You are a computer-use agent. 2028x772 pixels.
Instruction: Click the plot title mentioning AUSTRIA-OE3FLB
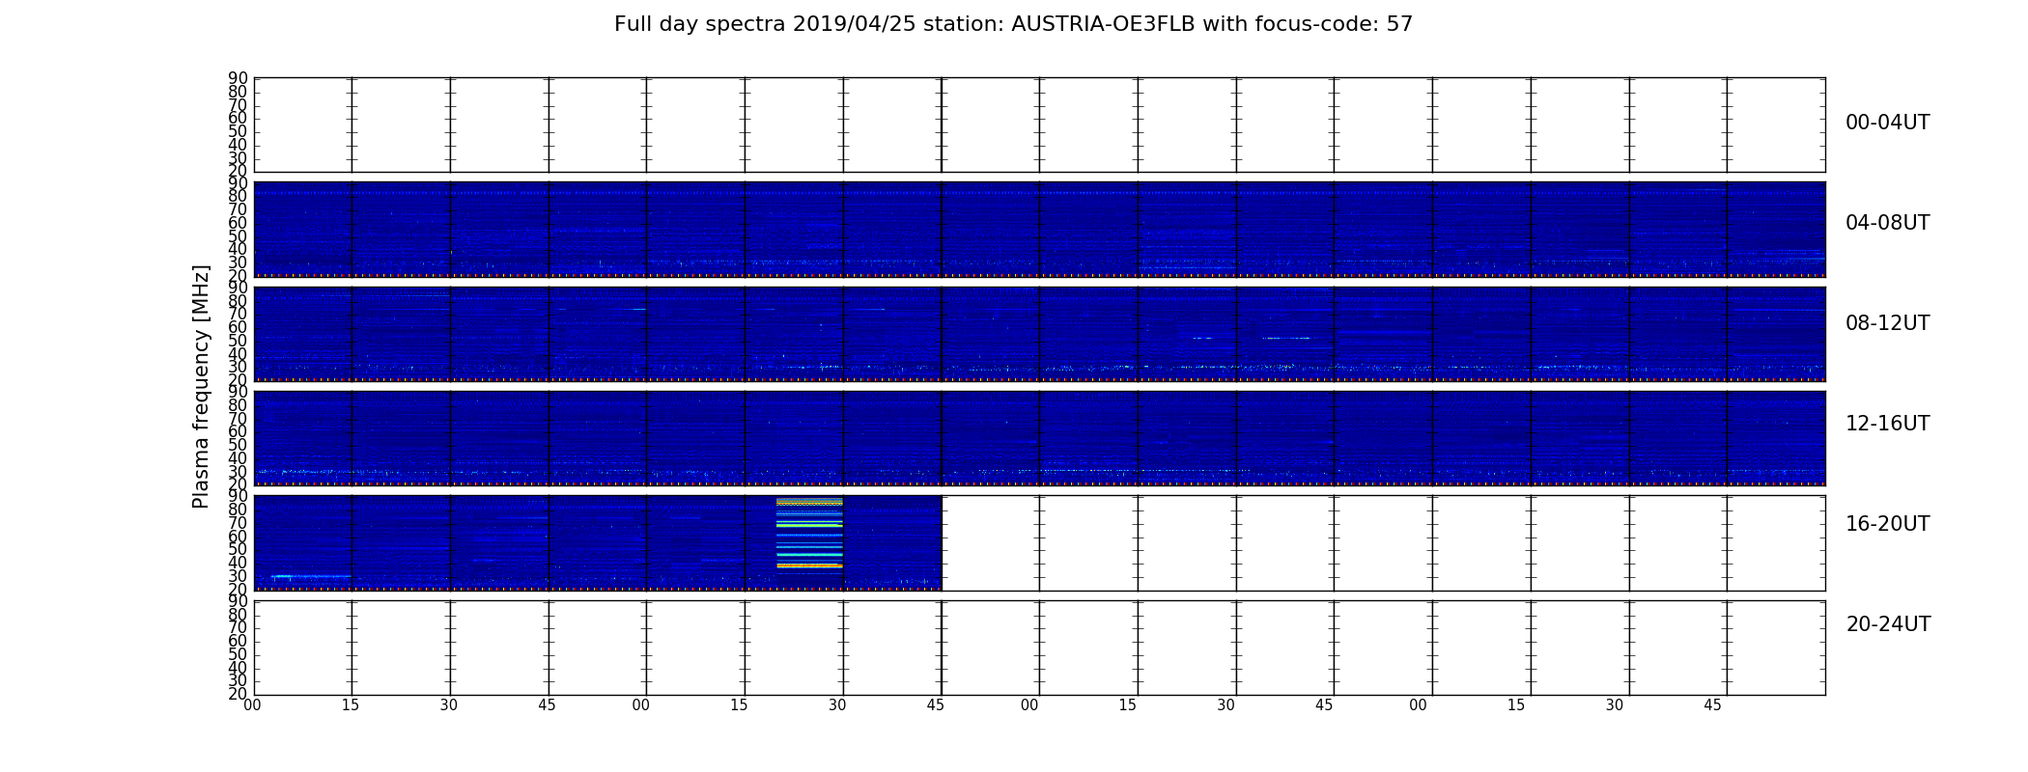1013,24
